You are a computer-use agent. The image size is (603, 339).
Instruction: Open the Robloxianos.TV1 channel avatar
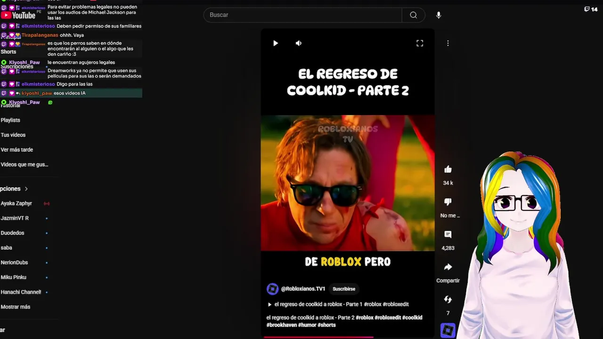[272, 289]
